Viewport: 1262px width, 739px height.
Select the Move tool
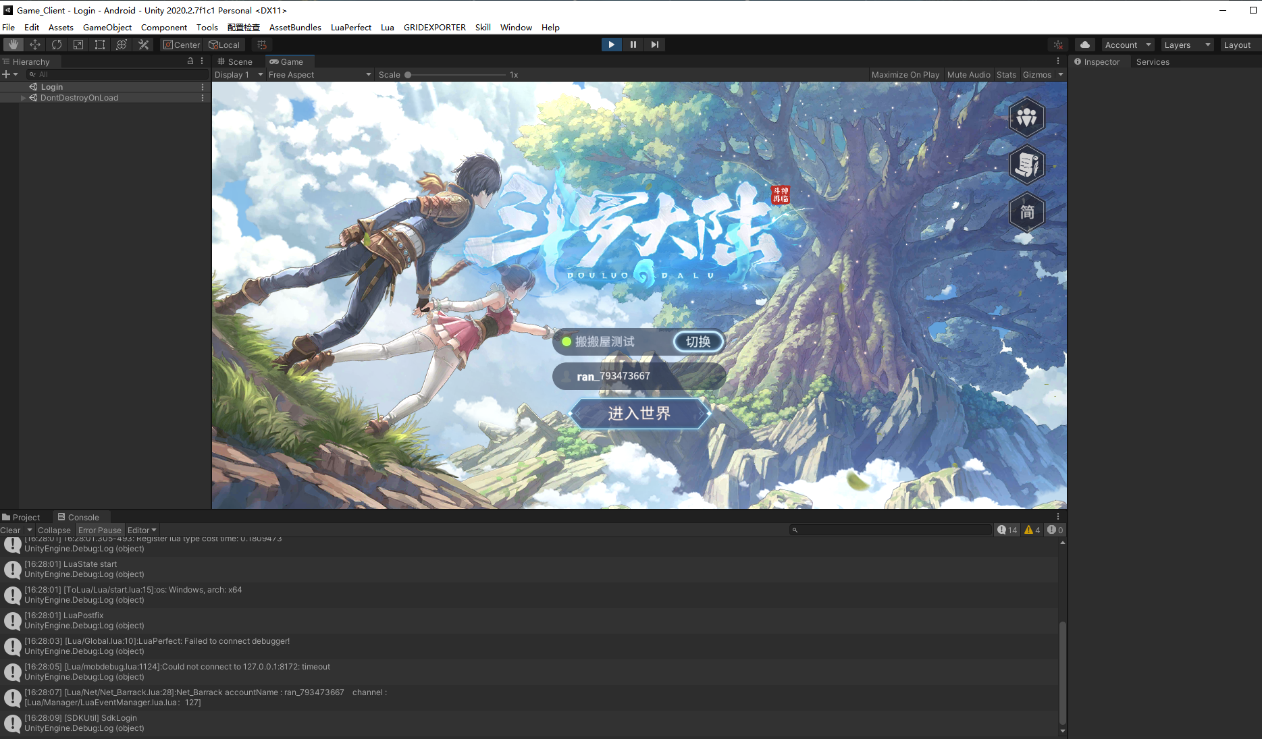point(35,45)
